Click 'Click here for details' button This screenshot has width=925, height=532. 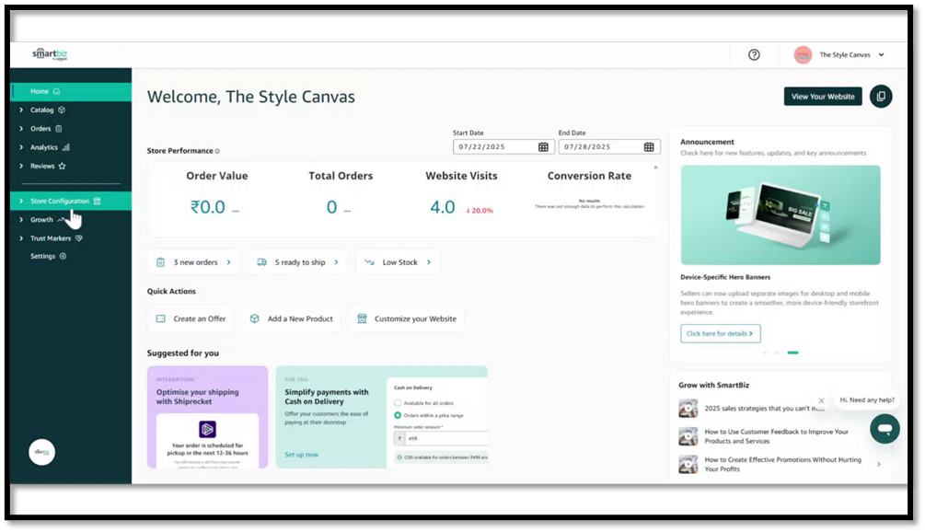coord(720,333)
